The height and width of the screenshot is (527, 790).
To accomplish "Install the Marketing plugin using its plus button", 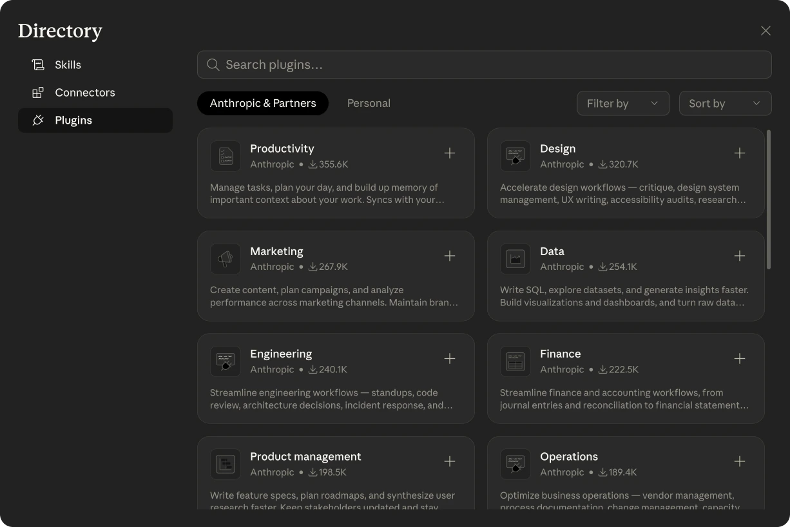I will coord(450,256).
